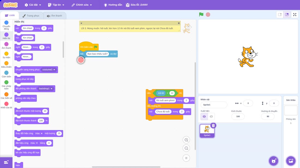This screenshot has width=300, height=168.
Task: Click the green flag to run project
Action: (x=201, y=14)
